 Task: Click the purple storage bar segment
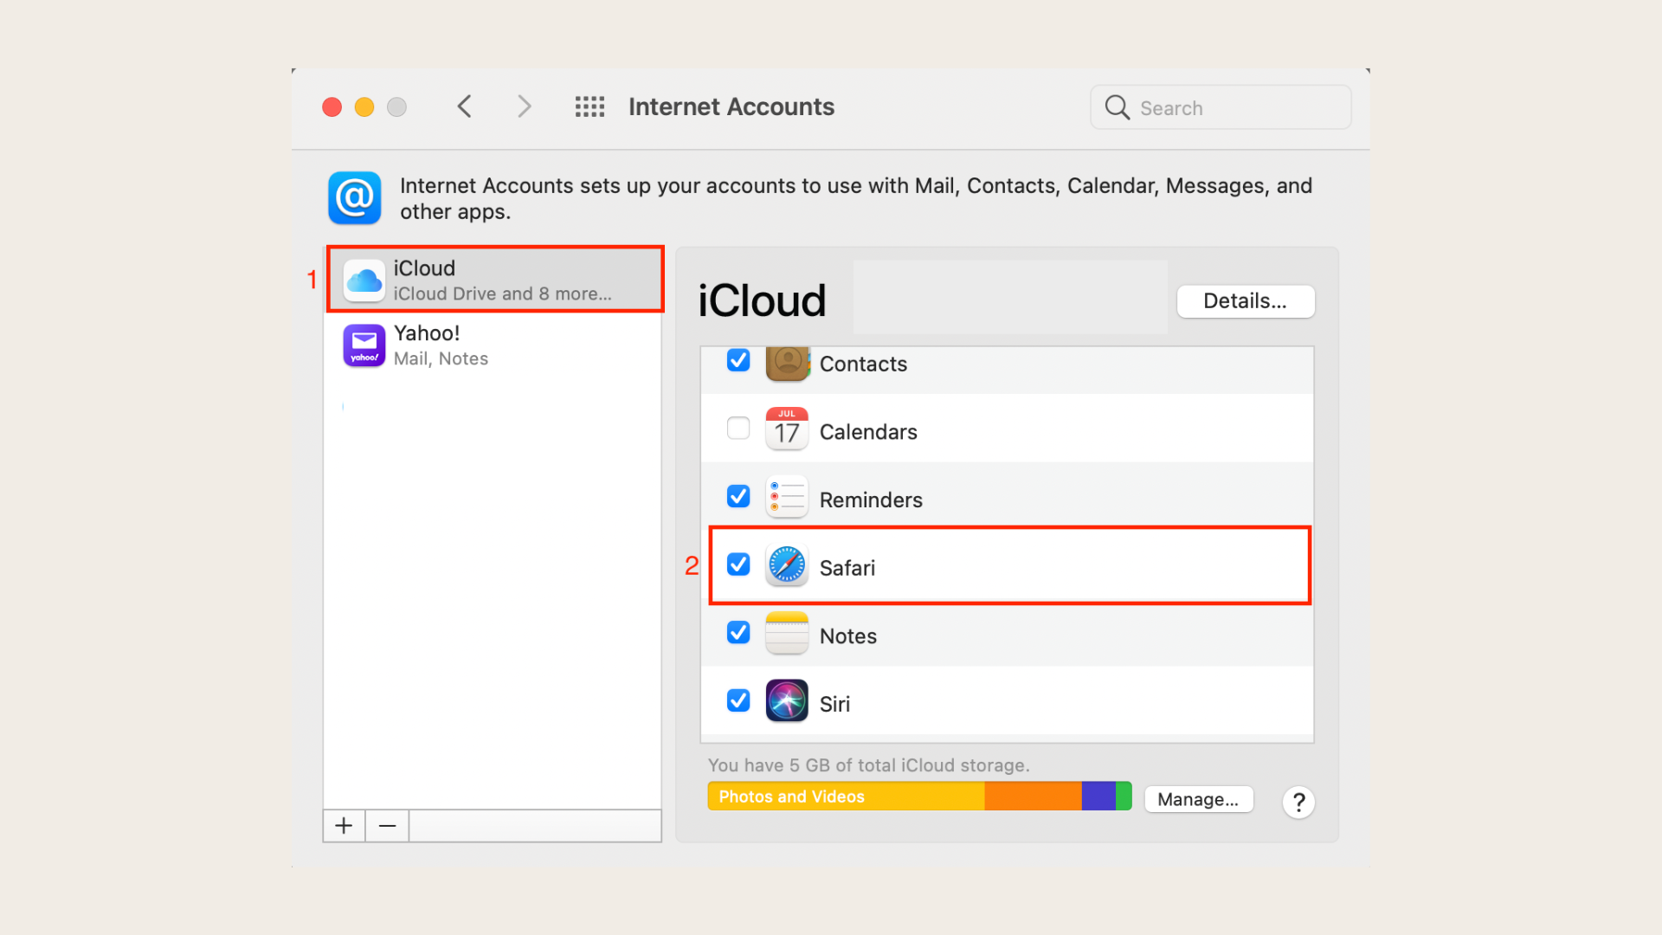pos(1098,796)
